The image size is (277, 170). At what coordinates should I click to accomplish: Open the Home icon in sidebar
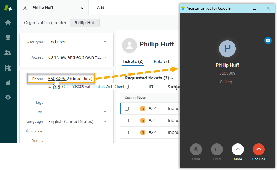8,23
